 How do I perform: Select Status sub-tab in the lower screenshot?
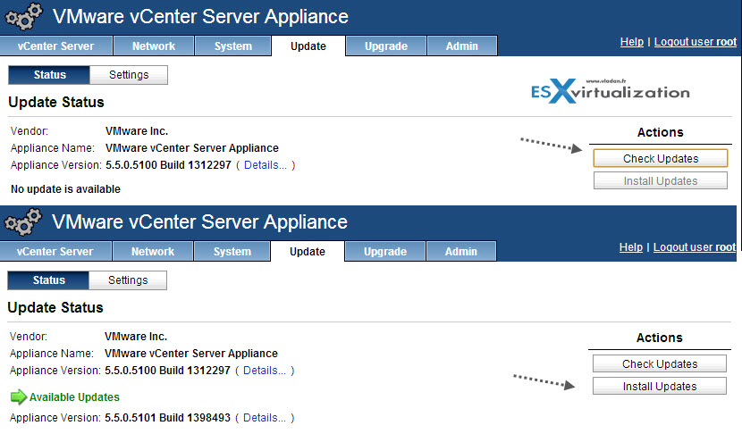(x=48, y=280)
